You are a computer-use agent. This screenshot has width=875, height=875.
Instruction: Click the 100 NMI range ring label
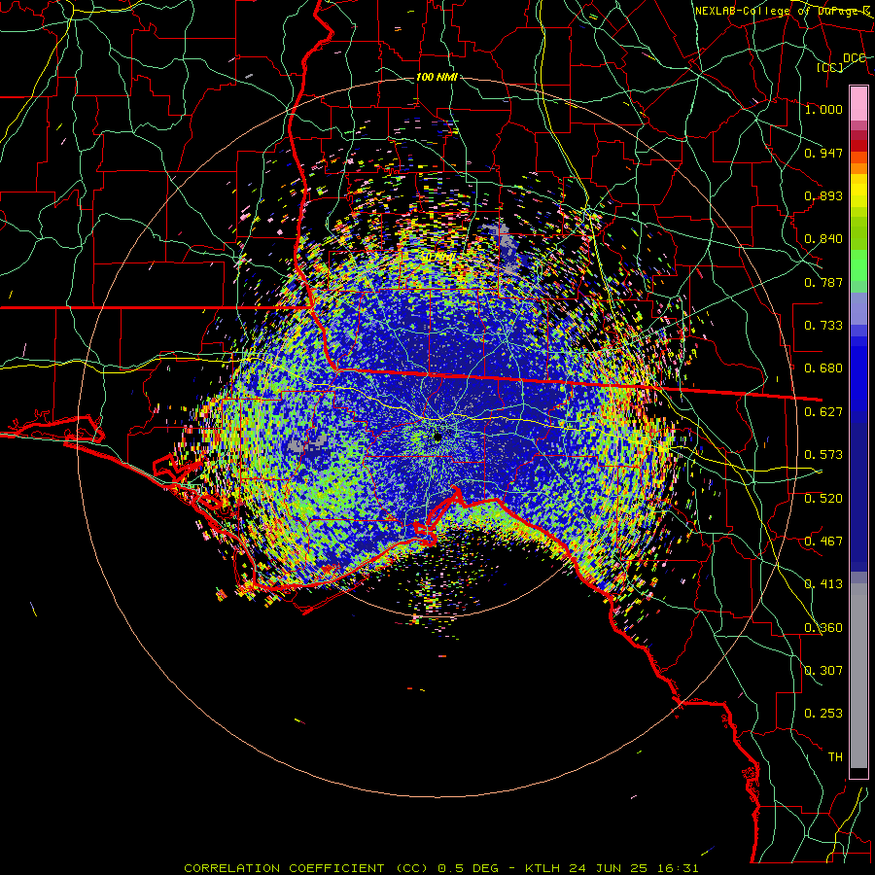coord(437,77)
